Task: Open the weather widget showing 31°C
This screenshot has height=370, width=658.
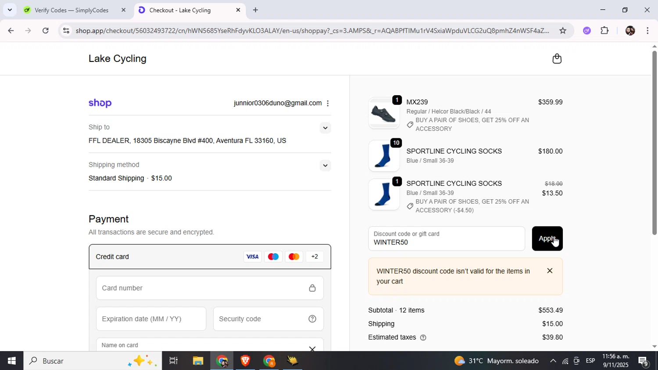Action: pyautogui.click(x=497, y=361)
